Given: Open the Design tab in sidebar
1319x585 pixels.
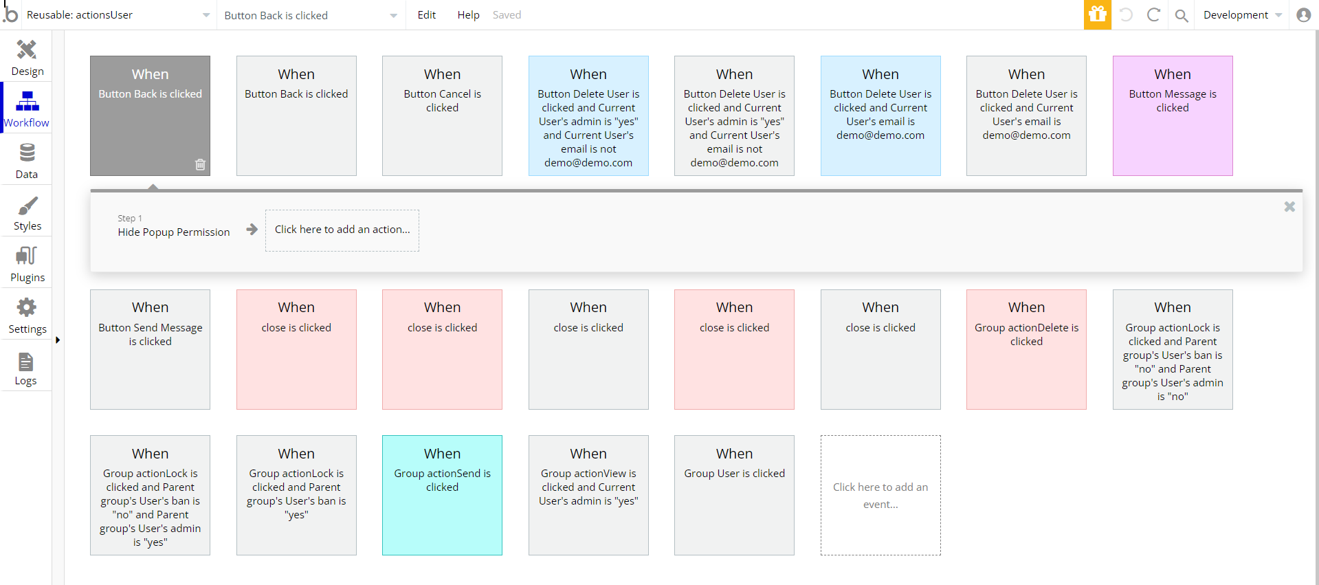Looking at the screenshot, I should coord(27,57).
